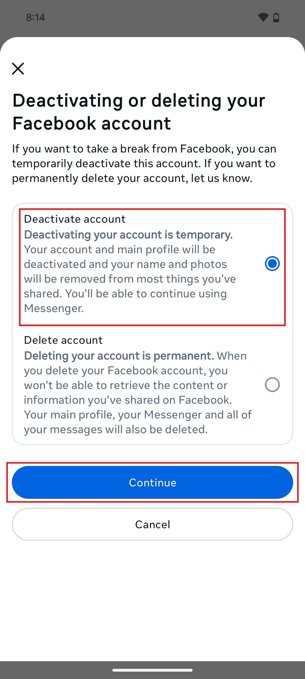Tap "Deleting your account is permanent." bold text
Image resolution: width=305 pixels, height=679 pixels.
point(119,356)
